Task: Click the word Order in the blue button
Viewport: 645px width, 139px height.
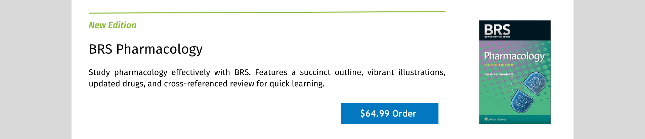Action: [x=404, y=114]
